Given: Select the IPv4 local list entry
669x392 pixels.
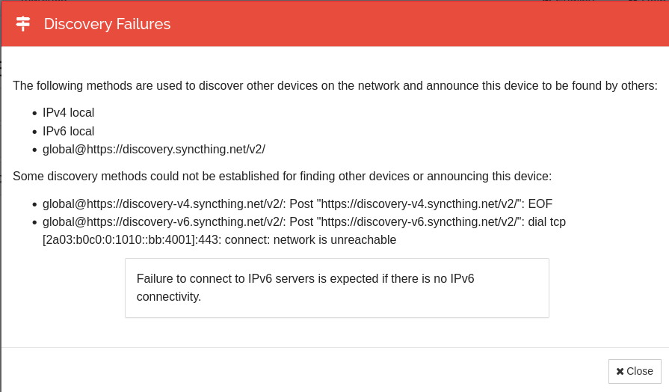Looking at the screenshot, I should tap(68, 113).
